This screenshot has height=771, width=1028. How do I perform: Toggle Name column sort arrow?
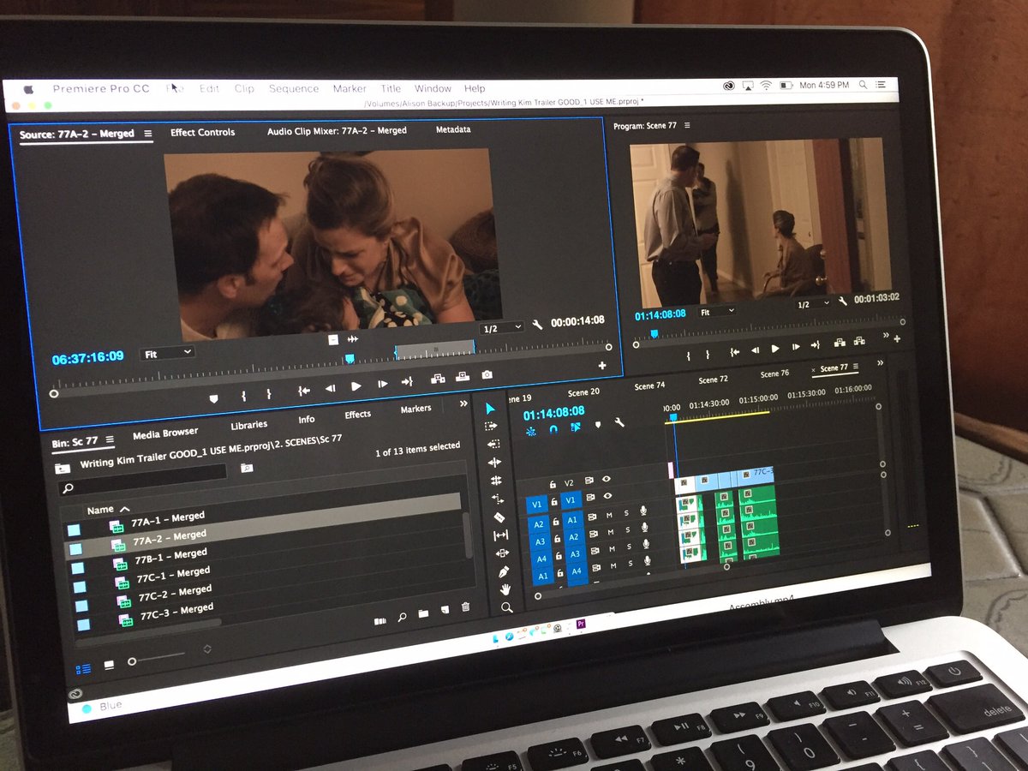click(x=125, y=509)
